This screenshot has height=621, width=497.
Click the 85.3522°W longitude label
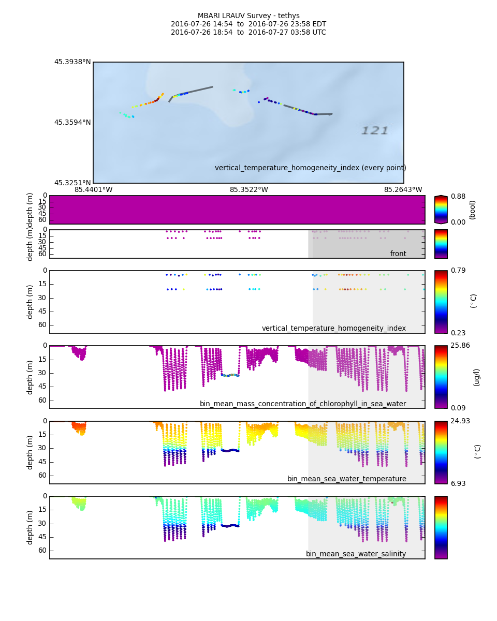coord(248,189)
